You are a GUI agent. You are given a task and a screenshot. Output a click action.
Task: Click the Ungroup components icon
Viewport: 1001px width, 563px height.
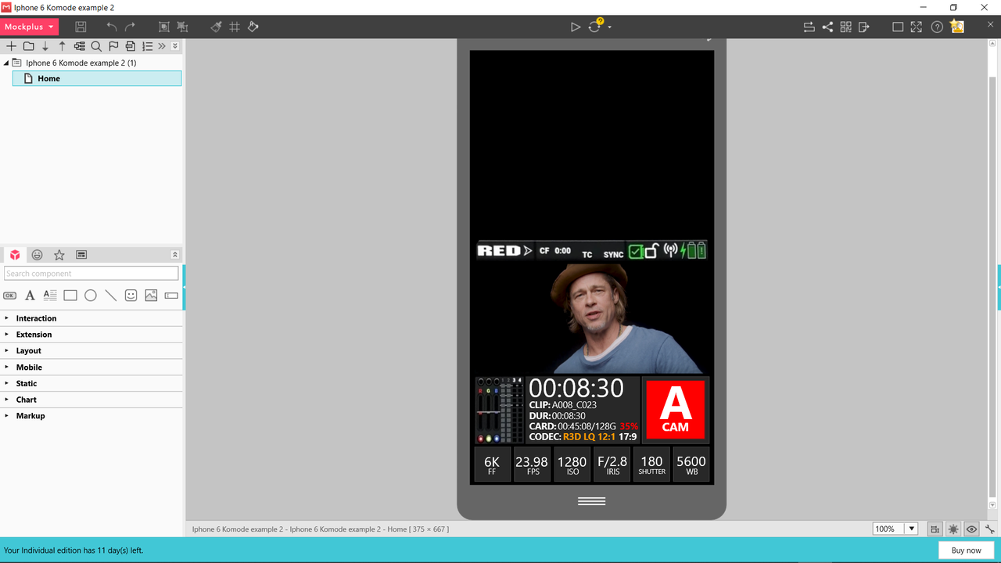point(182,27)
